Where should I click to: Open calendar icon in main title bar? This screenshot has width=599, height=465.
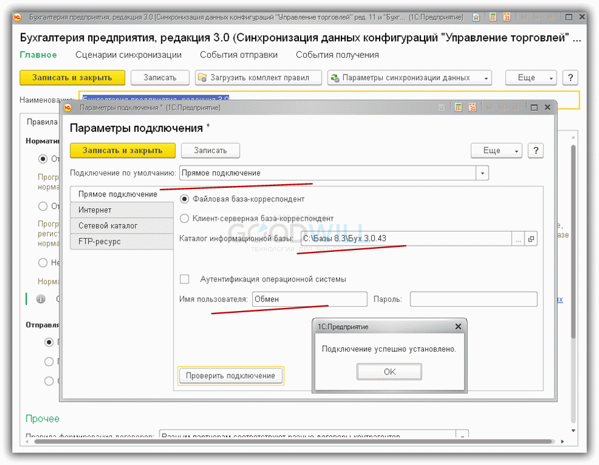point(507,17)
